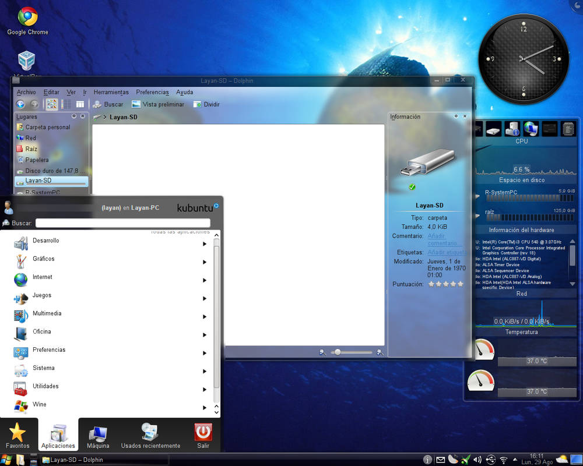Adjust the zoom slider at Dolphin's bottom
This screenshot has width=583, height=466.
[x=337, y=352]
